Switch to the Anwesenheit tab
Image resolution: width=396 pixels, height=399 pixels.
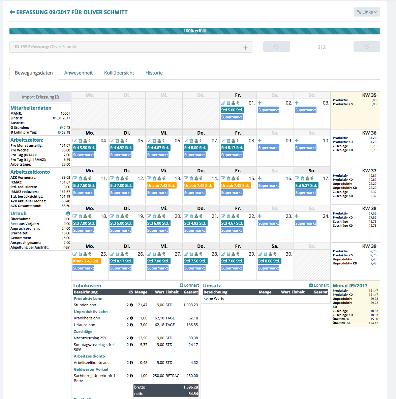(78, 73)
